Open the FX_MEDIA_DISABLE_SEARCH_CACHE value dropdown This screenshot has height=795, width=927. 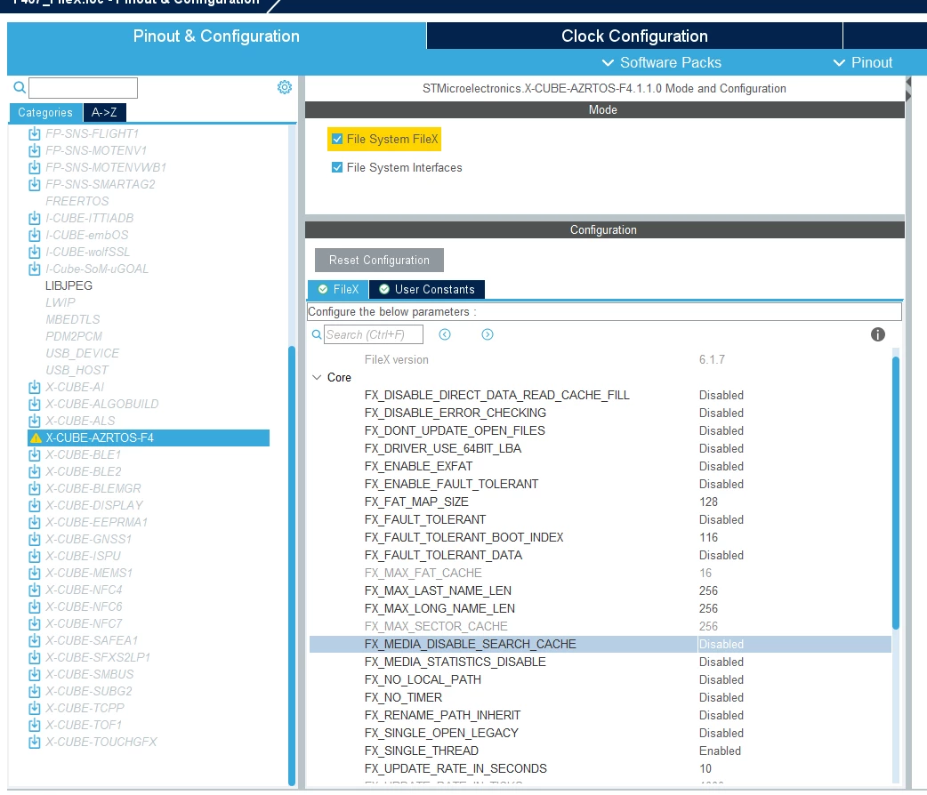794,645
